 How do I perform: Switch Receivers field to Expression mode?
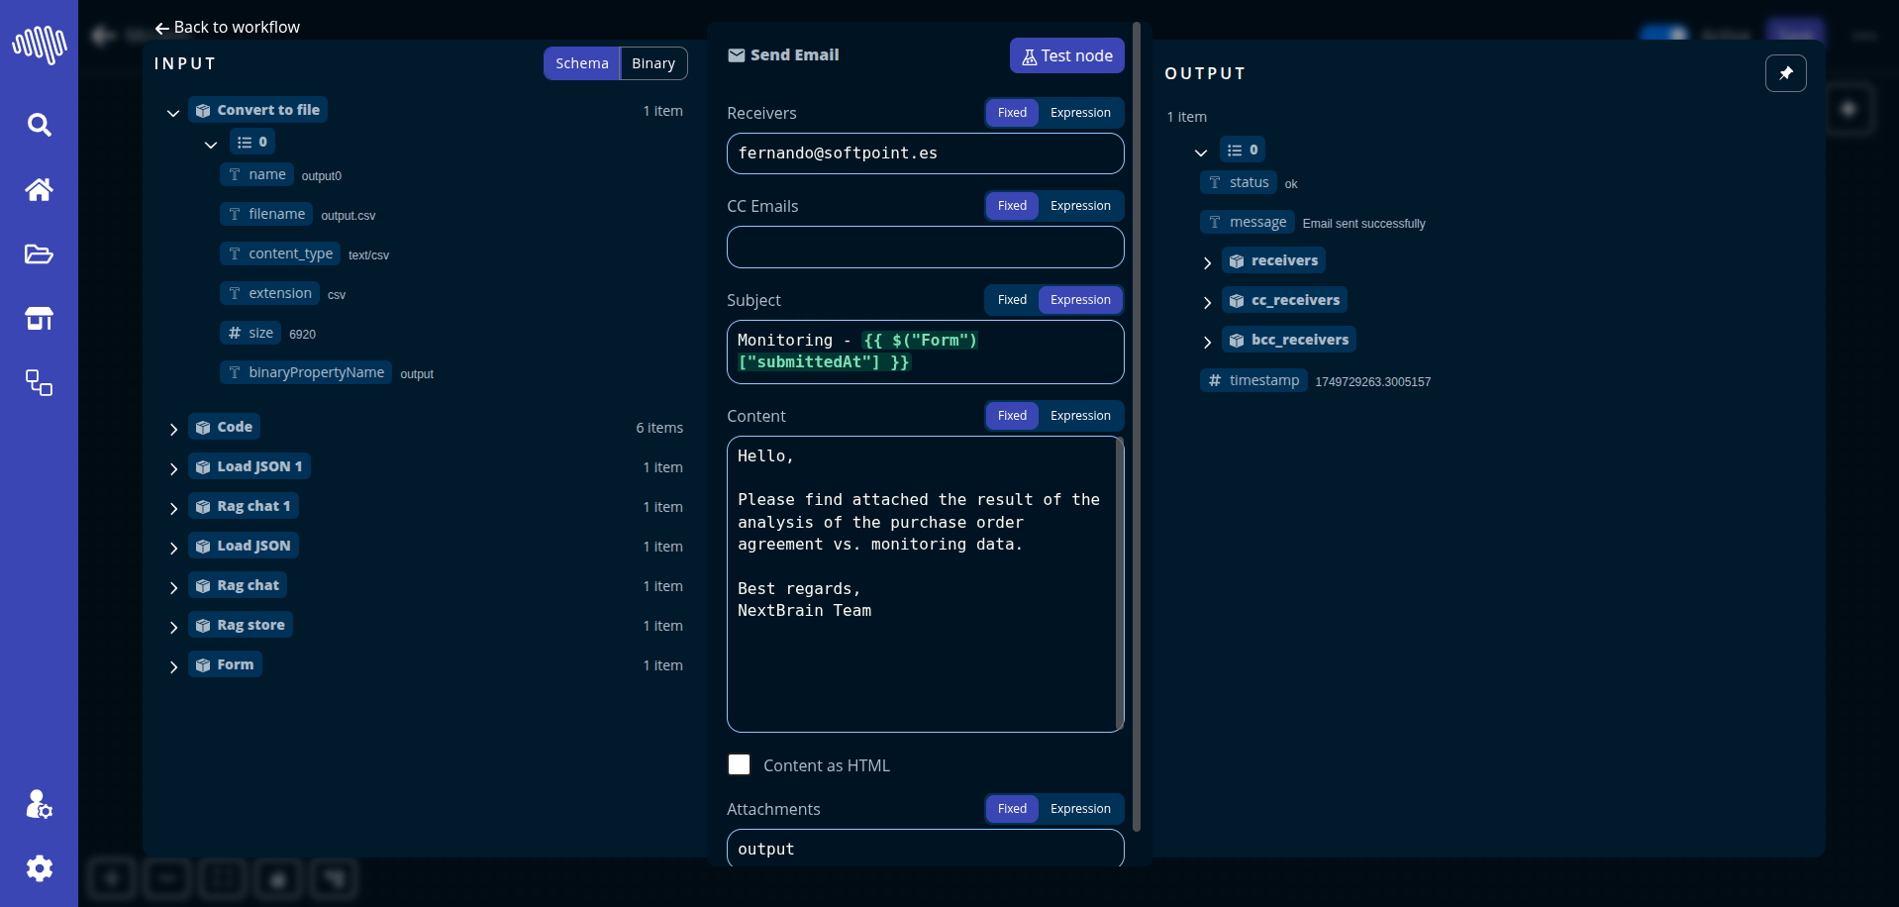(x=1080, y=113)
